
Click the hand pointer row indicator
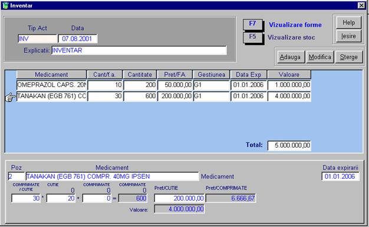pos(10,97)
